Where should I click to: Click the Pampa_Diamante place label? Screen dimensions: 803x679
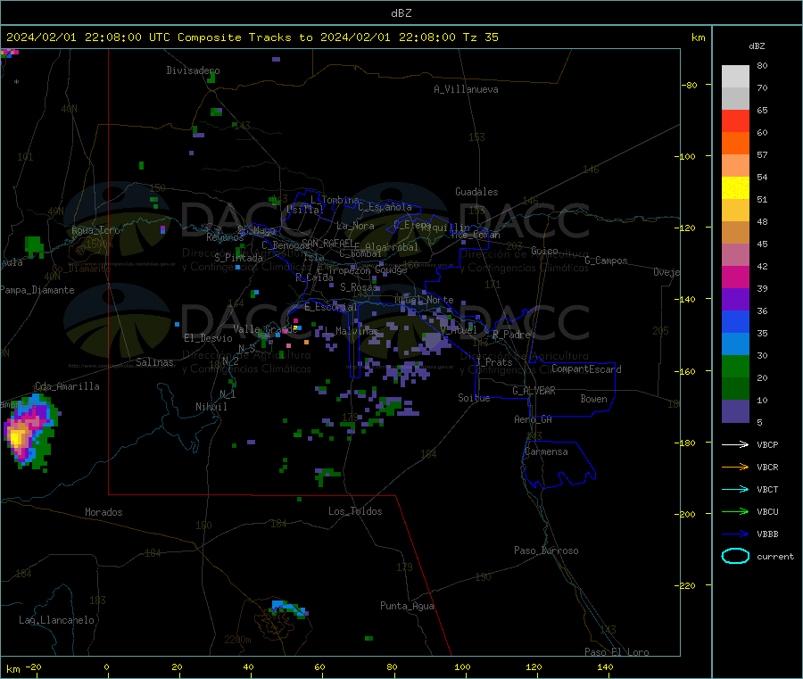point(37,290)
